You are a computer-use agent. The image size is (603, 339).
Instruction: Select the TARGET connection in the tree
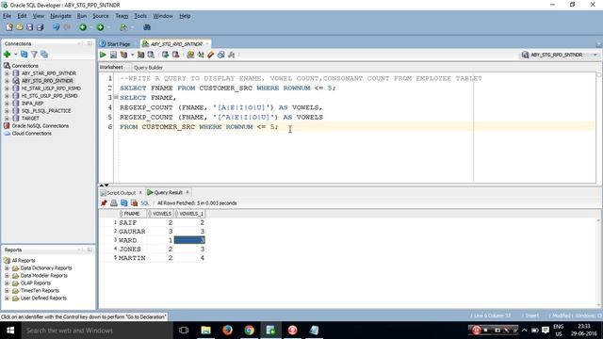point(30,118)
